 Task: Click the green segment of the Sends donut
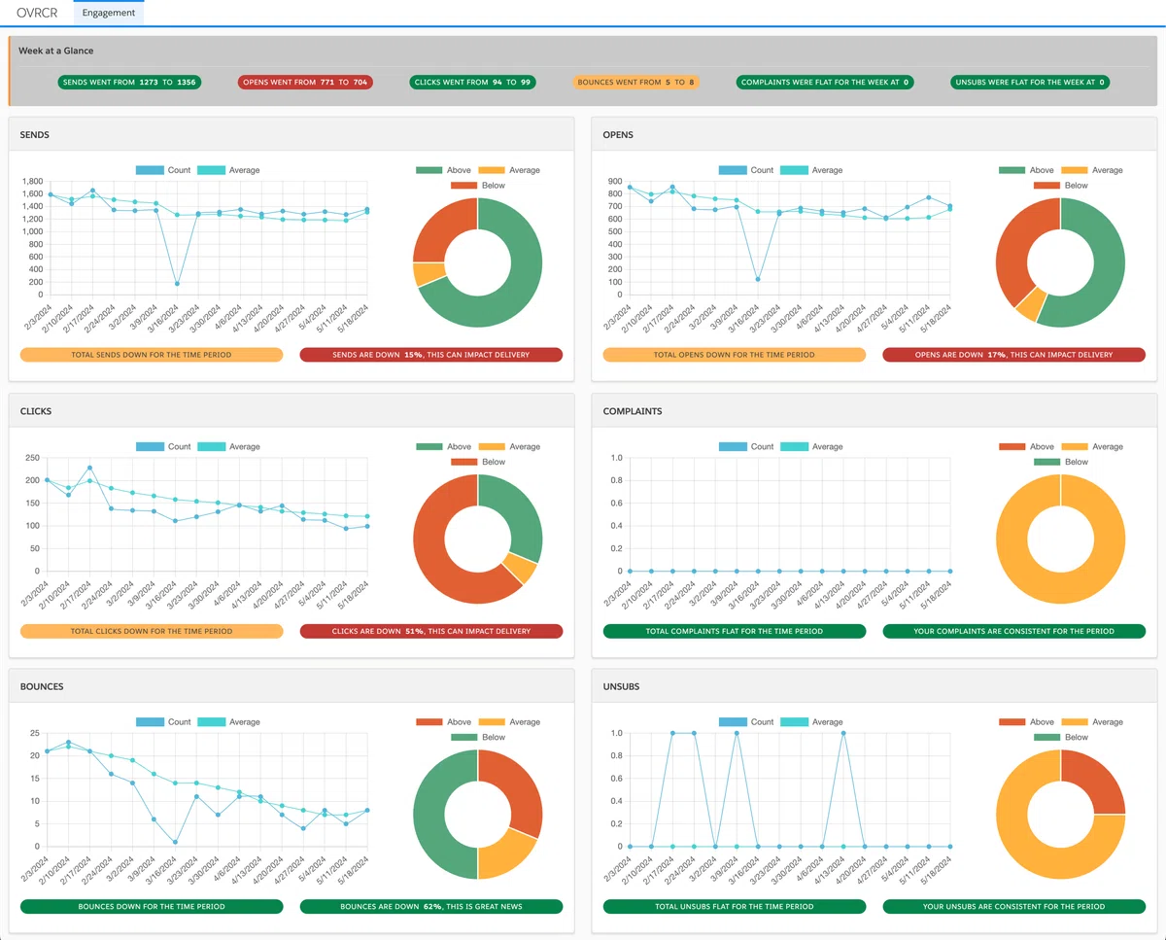(x=520, y=292)
